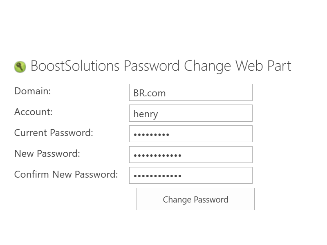Click the henry text value
The height and width of the screenshot is (245, 327).
tap(146, 114)
